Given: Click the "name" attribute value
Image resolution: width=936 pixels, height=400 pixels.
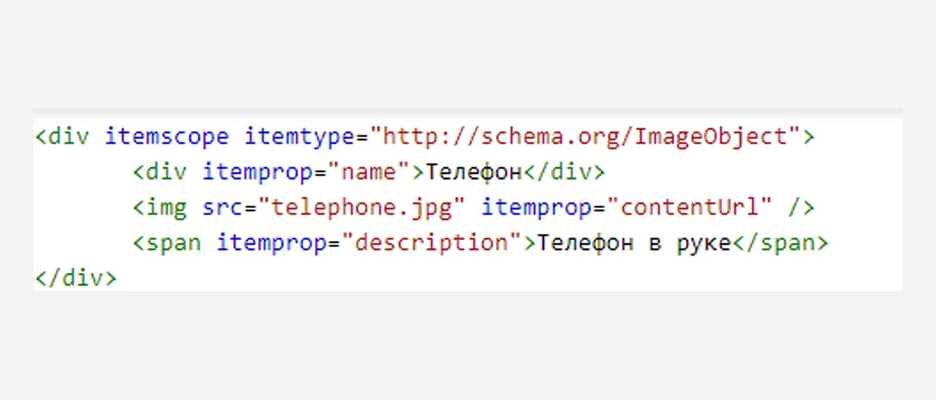Looking at the screenshot, I should tap(369, 172).
